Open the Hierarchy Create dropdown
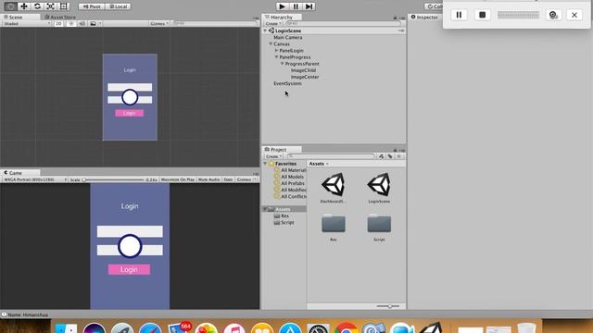The height and width of the screenshot is (333, 593). (x=273, y=23)
